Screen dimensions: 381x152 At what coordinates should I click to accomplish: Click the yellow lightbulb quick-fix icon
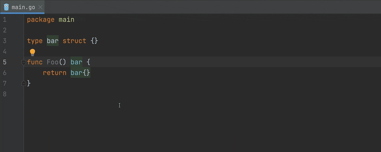(33, 52)
